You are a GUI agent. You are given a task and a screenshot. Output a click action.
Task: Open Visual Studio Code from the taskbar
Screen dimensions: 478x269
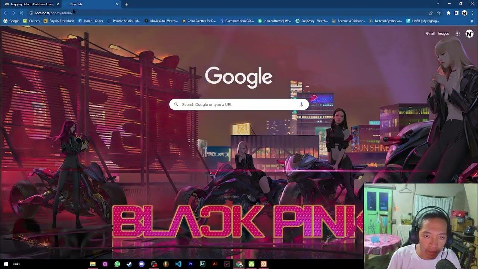(x=178, y=264)
